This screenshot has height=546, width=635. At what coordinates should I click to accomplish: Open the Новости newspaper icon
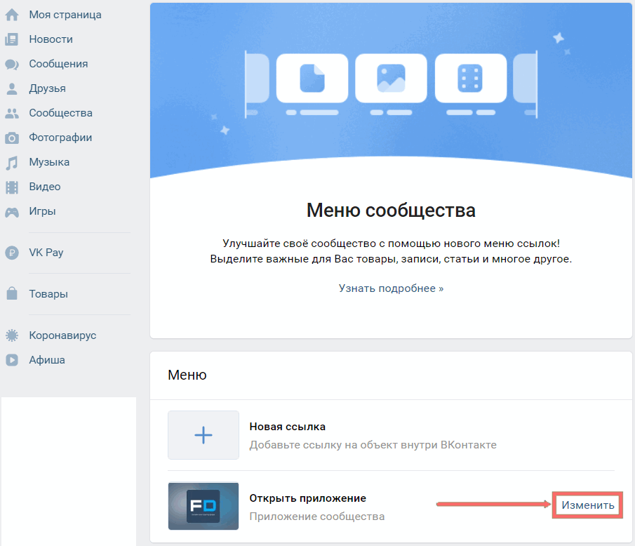coord(12,39)
